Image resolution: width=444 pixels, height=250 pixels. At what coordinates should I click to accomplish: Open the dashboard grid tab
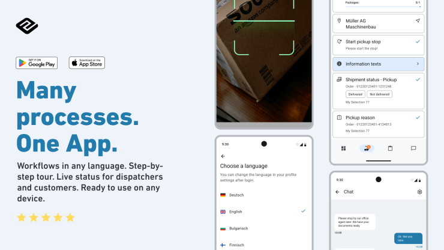tap(343, 148)
